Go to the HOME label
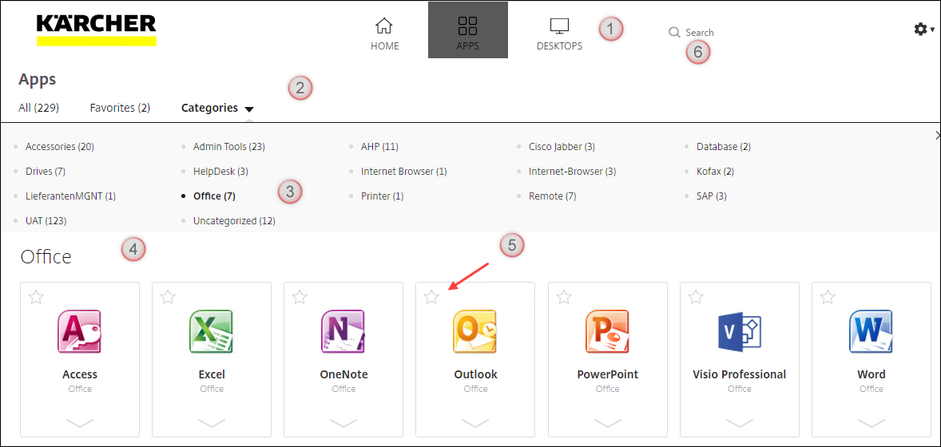The width and height of the screenshot is (941, 447). click(x=385, y=46)
